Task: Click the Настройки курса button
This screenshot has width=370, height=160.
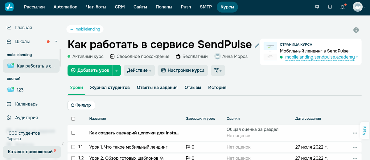Action: 183,70
